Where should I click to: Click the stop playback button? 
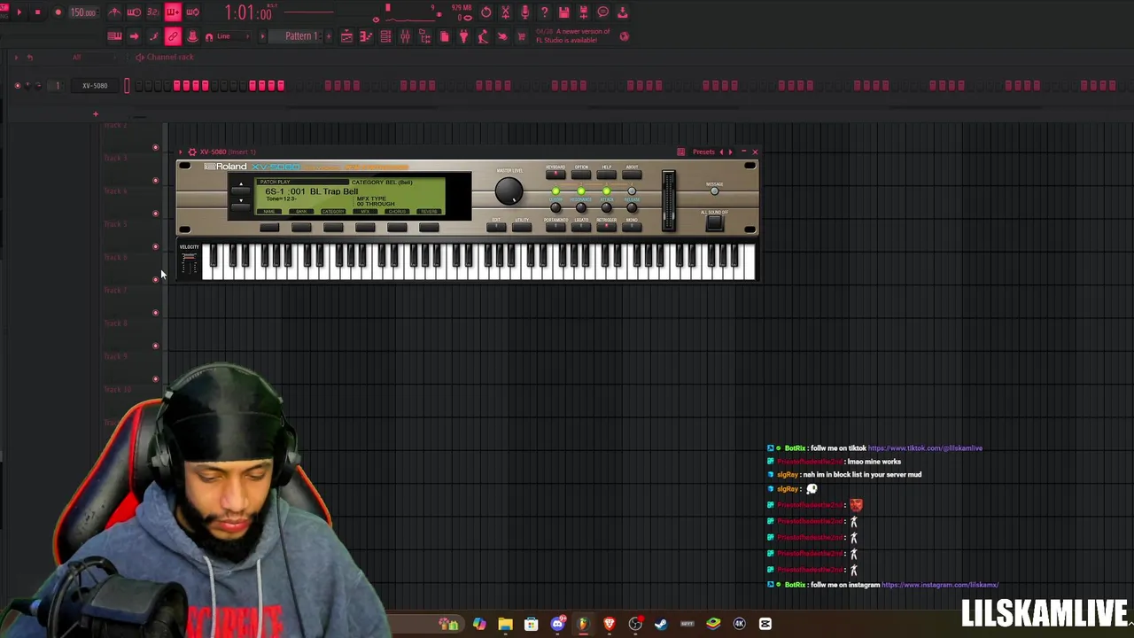37,12
